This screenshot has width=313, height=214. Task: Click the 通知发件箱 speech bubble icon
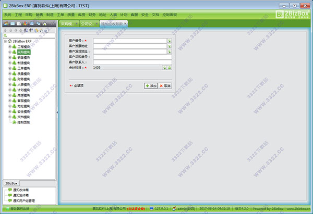10,195
